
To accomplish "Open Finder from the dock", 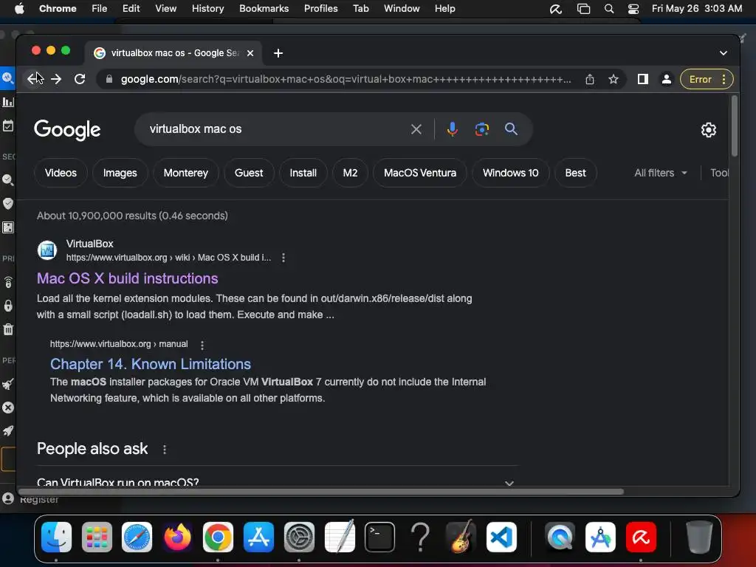I will (x=56, y=537).
